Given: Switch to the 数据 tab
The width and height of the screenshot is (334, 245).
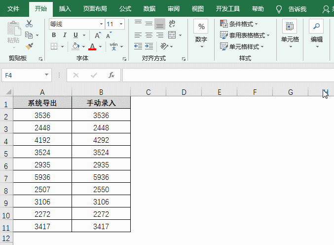Looking at the screenshot, I should 149,9.
